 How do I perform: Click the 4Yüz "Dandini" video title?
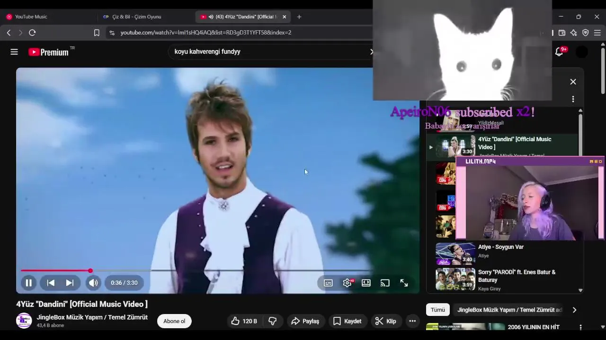(82, 304)
